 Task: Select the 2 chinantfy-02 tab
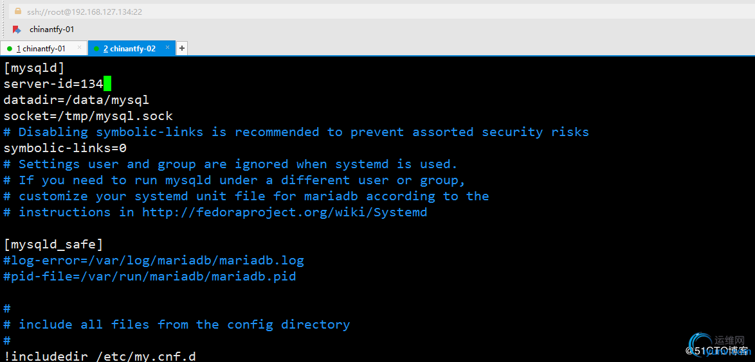click(131, 49)
